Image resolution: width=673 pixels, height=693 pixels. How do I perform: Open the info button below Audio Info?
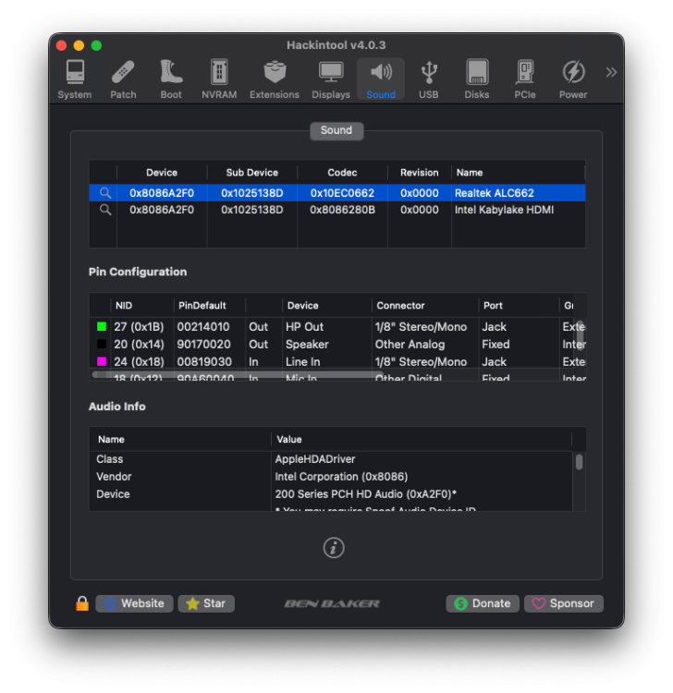[334, 548]
